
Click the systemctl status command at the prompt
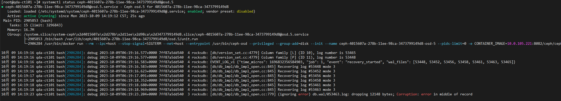[x=108, y=2]
